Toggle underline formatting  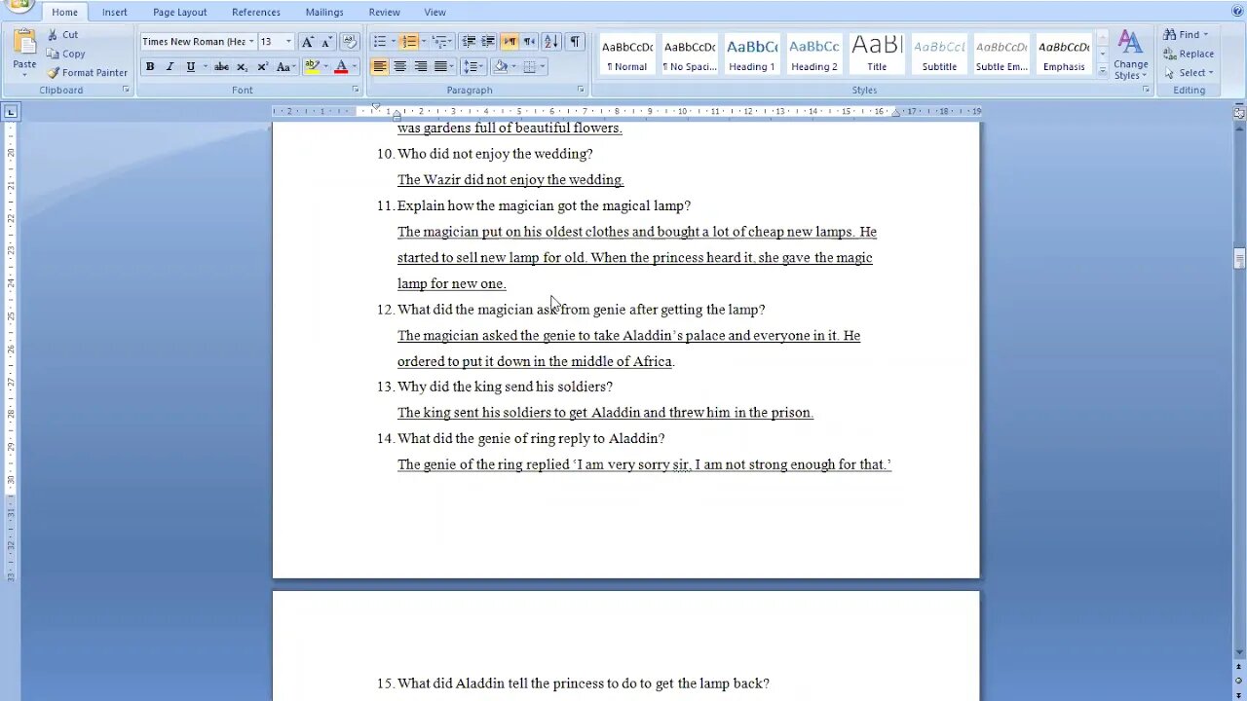[x=190, y=66]
